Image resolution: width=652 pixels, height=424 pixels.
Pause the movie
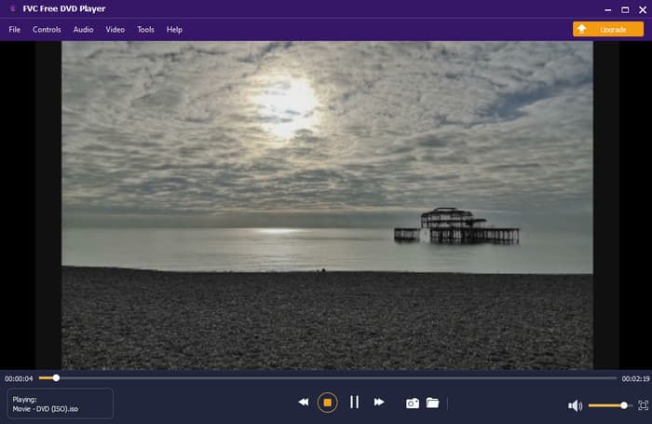click(354, 403)
